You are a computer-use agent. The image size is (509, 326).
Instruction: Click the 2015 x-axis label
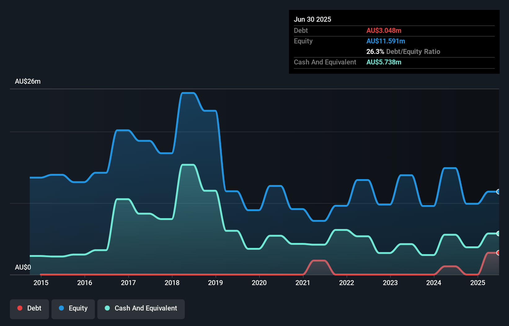(x=41, y=283)
